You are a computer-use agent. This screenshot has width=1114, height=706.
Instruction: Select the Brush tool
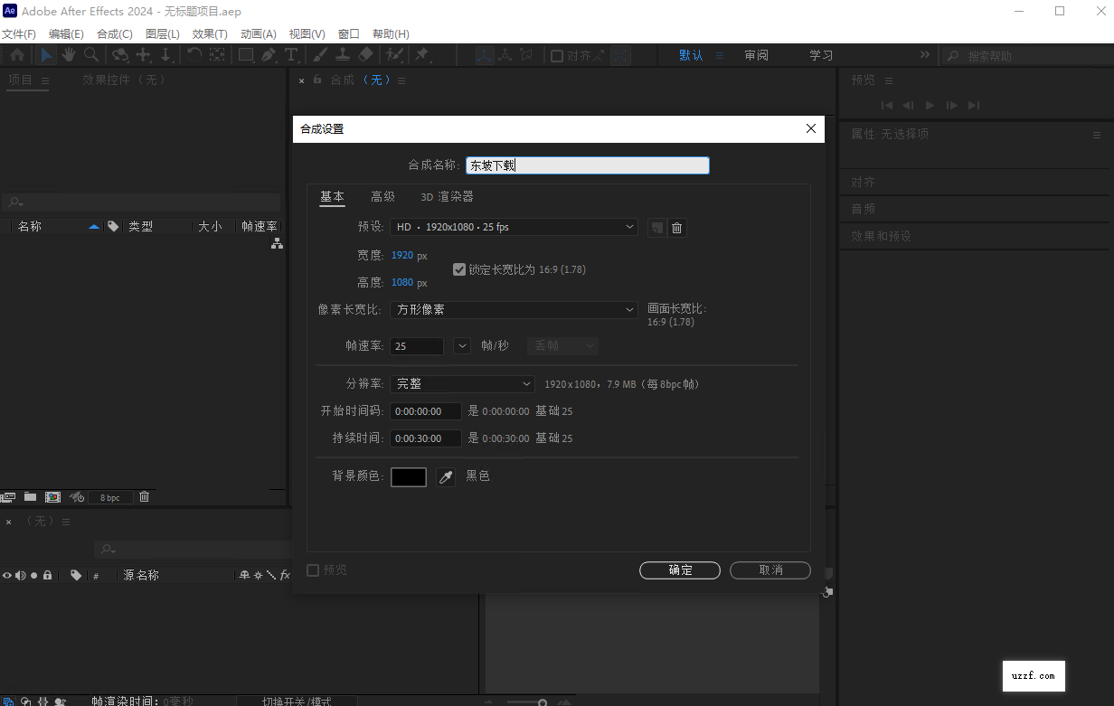point(318,54)
